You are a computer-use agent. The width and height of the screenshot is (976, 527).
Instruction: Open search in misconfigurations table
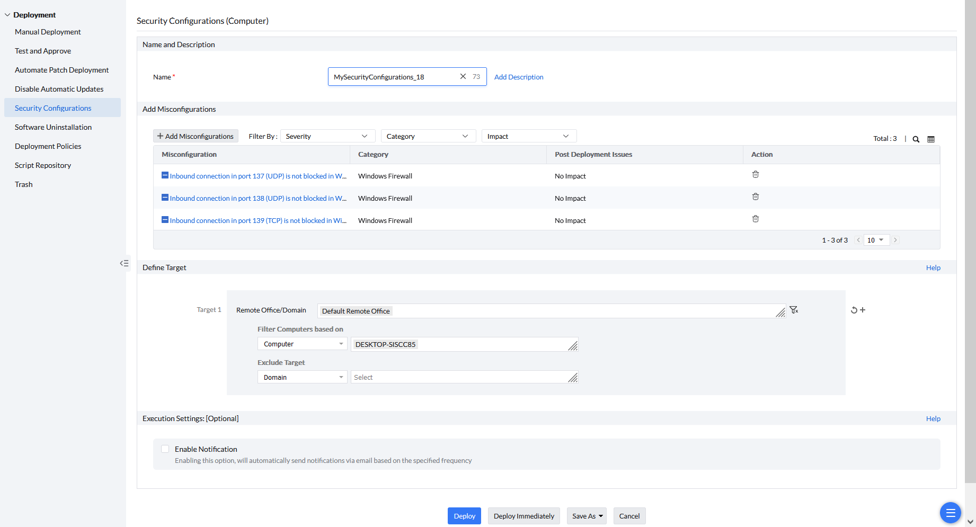pyautogui.click(x=916, y=139)
